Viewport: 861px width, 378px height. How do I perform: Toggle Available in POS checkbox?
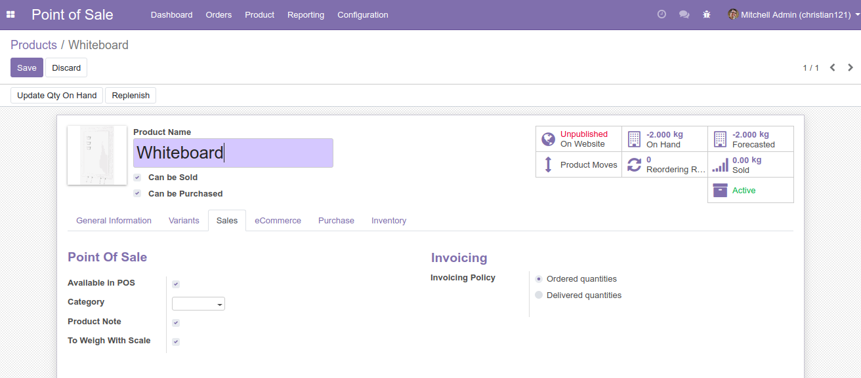tap(176, 284)
